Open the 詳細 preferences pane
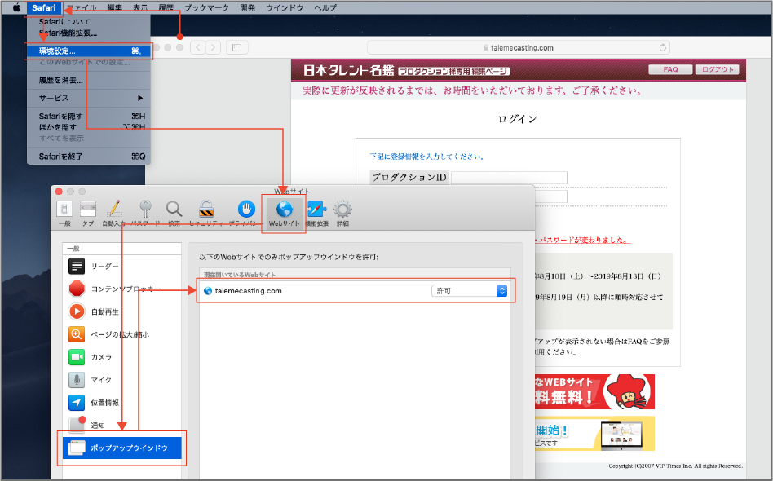Viewport: 773px width, 481px height. (342, 213)
